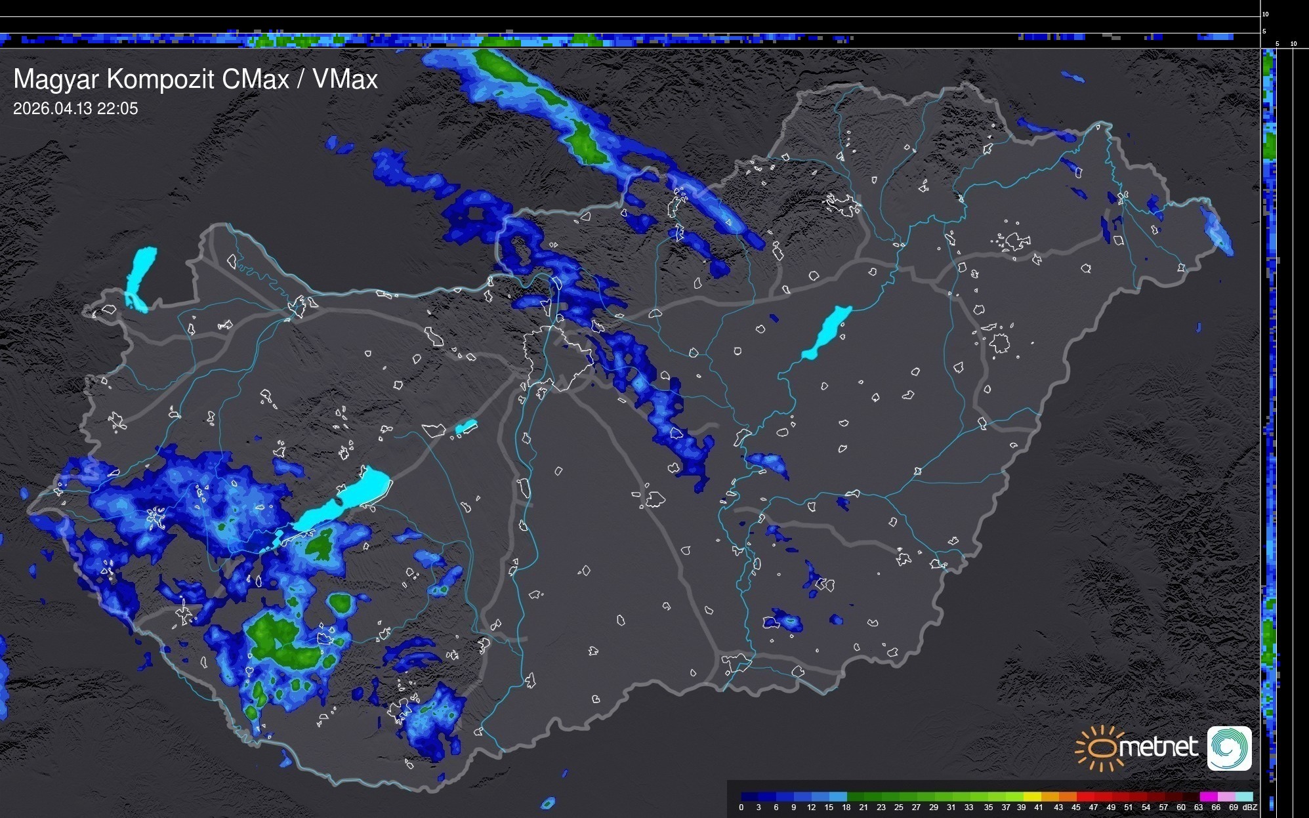Click the teal swirl app icon
Image resolution: width=1309 pixels, height=818 pixels.
(x=1229, y=748)
